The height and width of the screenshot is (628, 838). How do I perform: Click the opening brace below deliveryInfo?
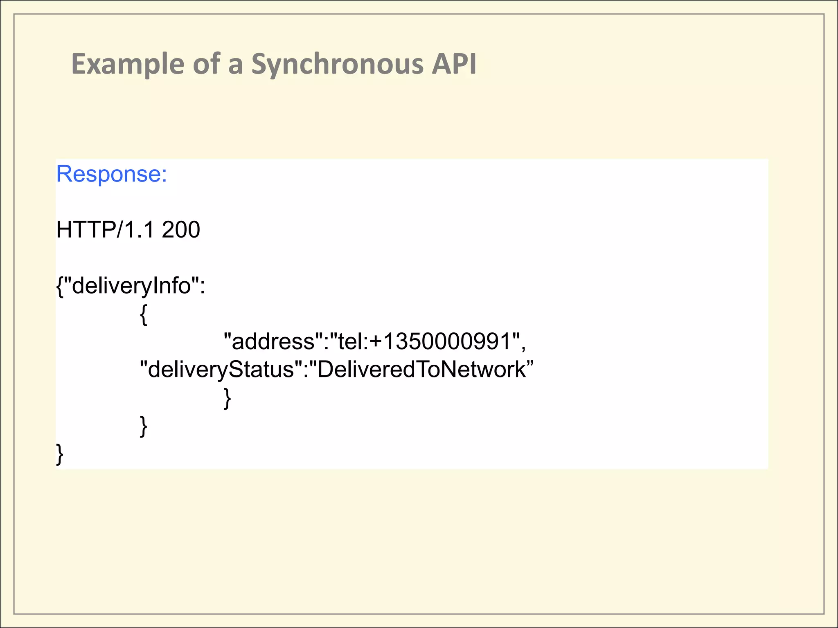[143, 314]
